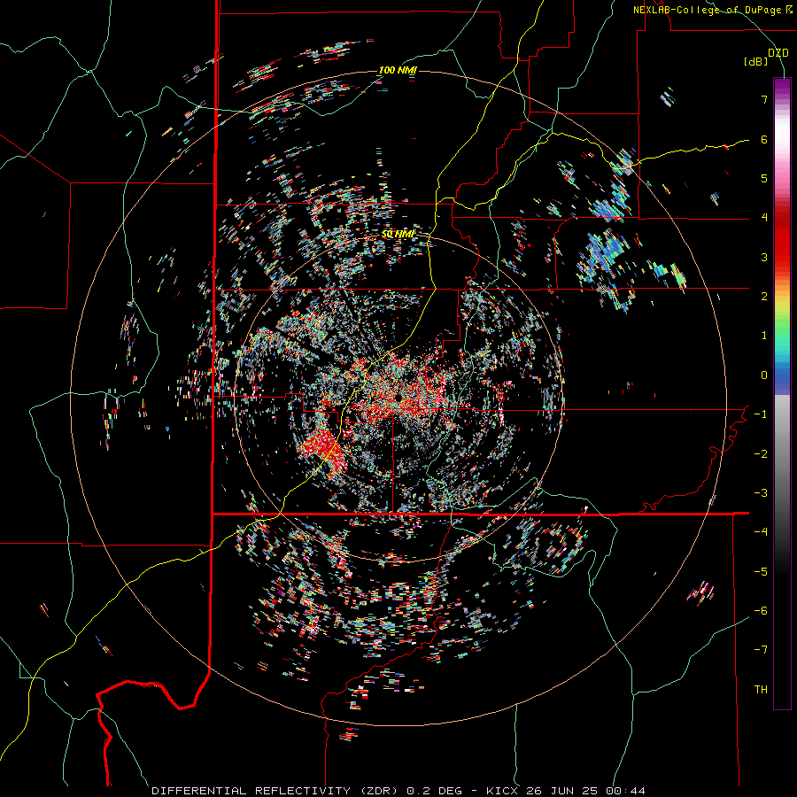Image resolution: width=797 pixels, height=797 pixels.
Task: Click the -5 tick label on the dB scale
Action: (761, 572)
